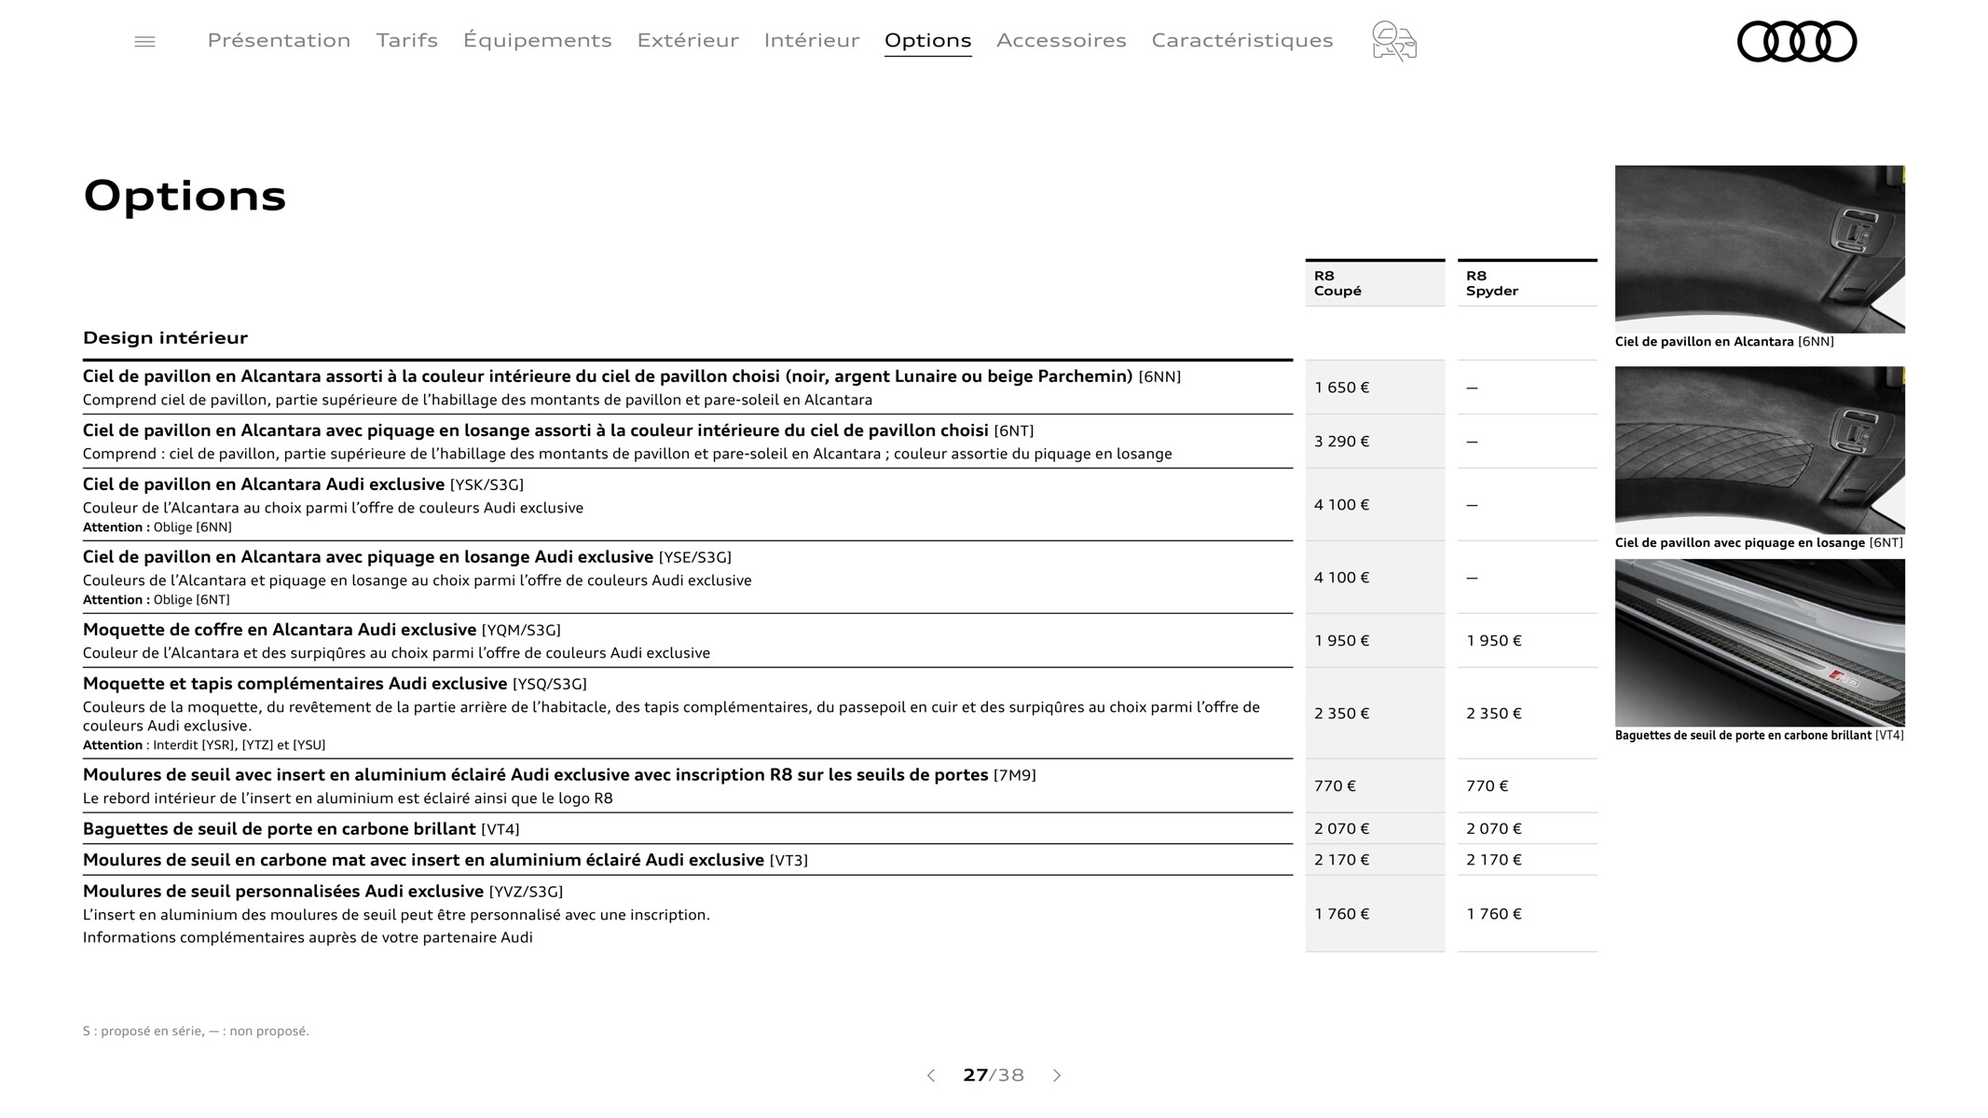Click the Options tab

point(927,41)
